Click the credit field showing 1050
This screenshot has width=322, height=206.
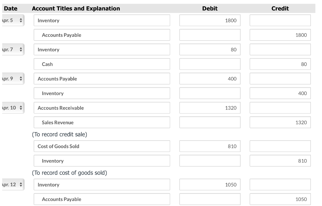(280, 199)
